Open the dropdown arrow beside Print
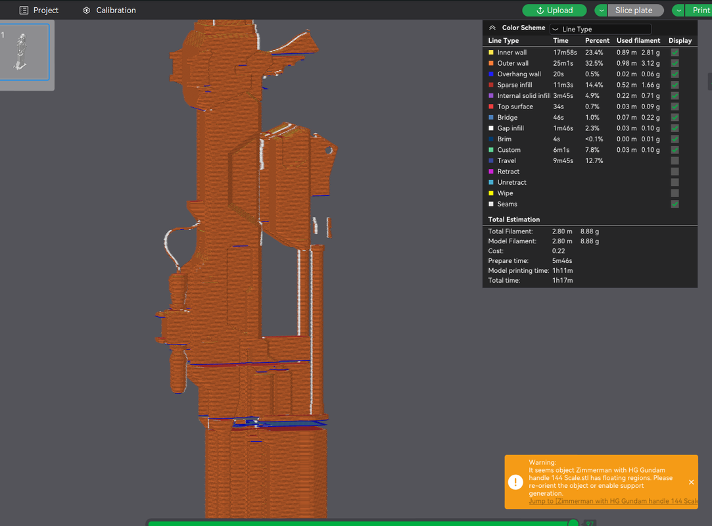 (x=679, y=10)
